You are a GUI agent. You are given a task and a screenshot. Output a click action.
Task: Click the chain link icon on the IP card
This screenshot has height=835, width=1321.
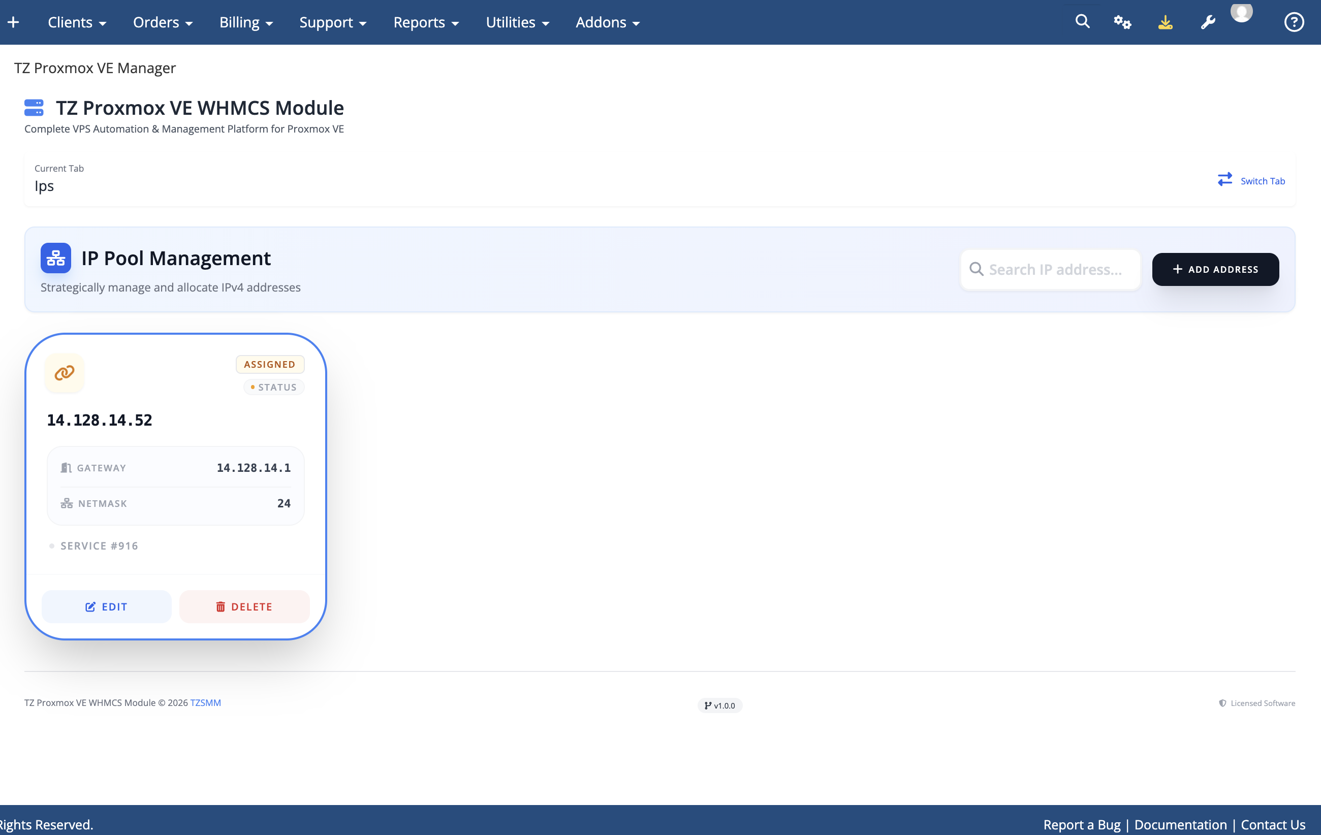point(64,373)
